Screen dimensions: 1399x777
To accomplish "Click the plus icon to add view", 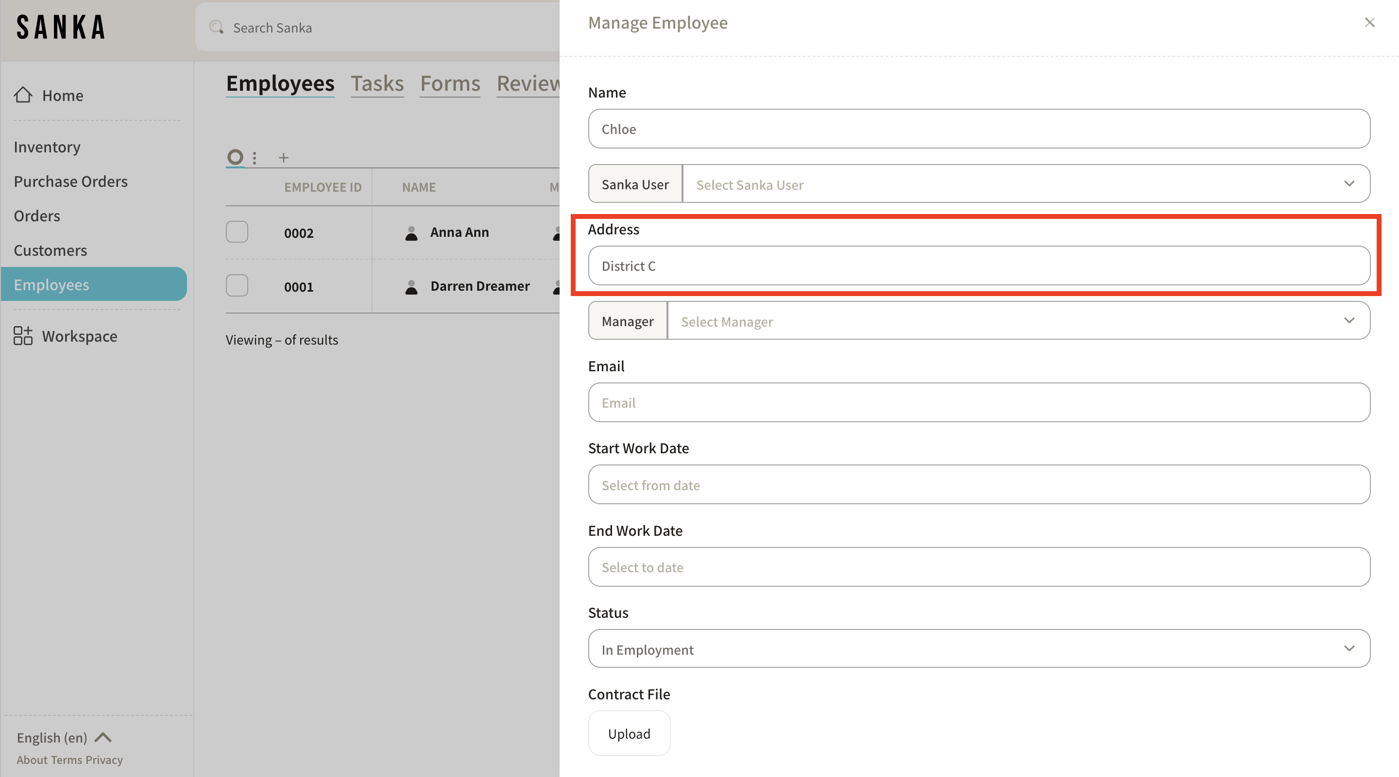I will (x=283, y=158).
